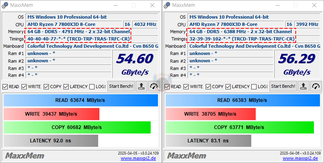Select the 4791 MHz memory field

click(x=92, y=32)
